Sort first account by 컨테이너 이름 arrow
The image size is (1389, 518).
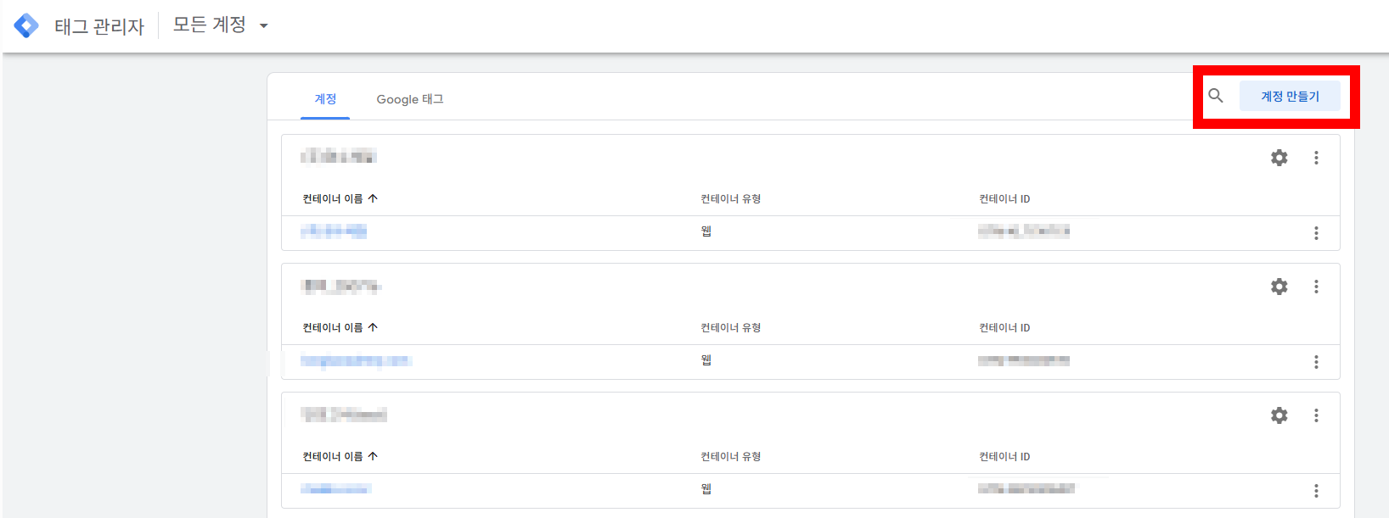tap(373, 198)
